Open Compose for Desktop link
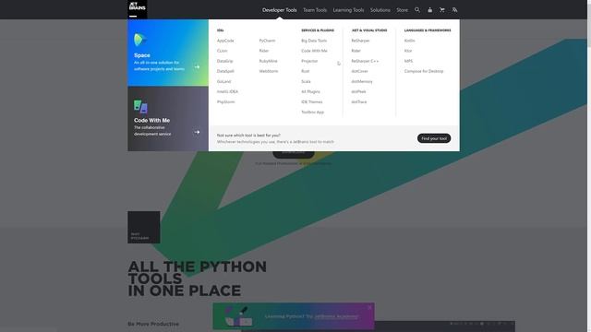Screen dimensions: 591x332 tap(424, 71)
